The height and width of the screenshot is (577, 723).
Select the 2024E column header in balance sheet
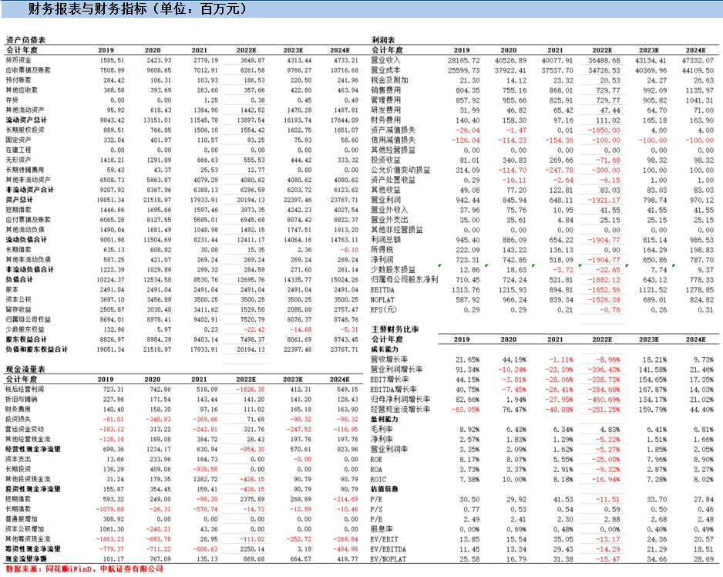(x=340, y=50)
